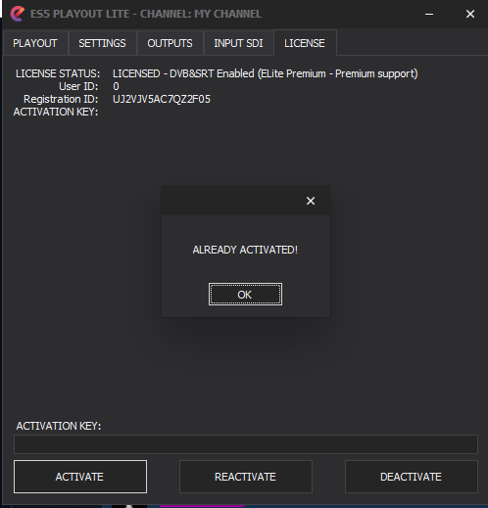
Task: Close the ES5 Playout Lite main window
Action: coord(470,14)
